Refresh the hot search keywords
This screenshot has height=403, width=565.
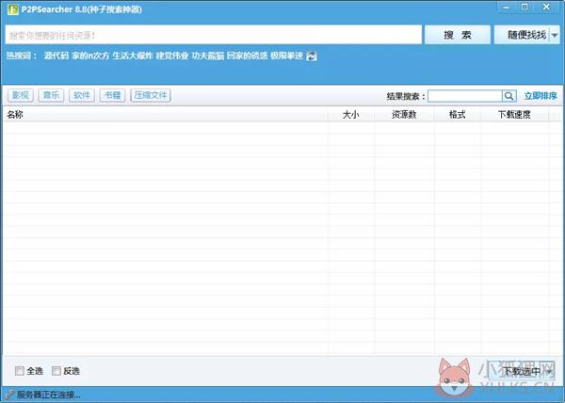click(312, 56)
